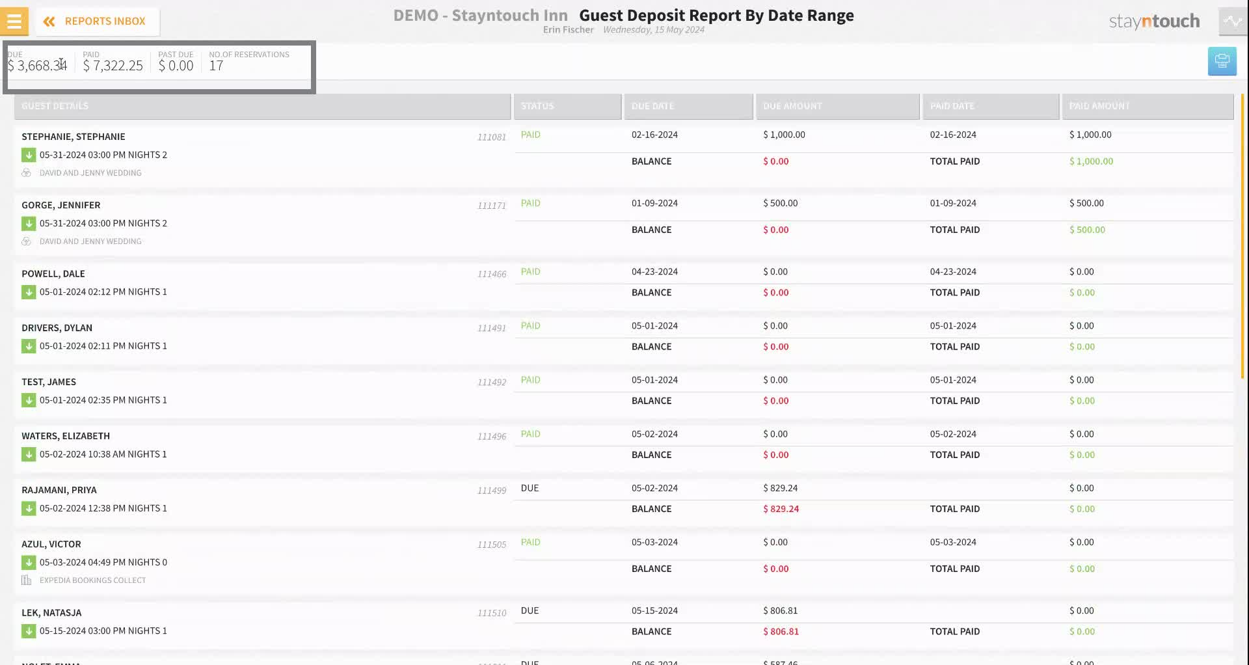Select guest name LEK, NATASJA
The width and height of the screenshot is (1249, 665).
point(51,613)
